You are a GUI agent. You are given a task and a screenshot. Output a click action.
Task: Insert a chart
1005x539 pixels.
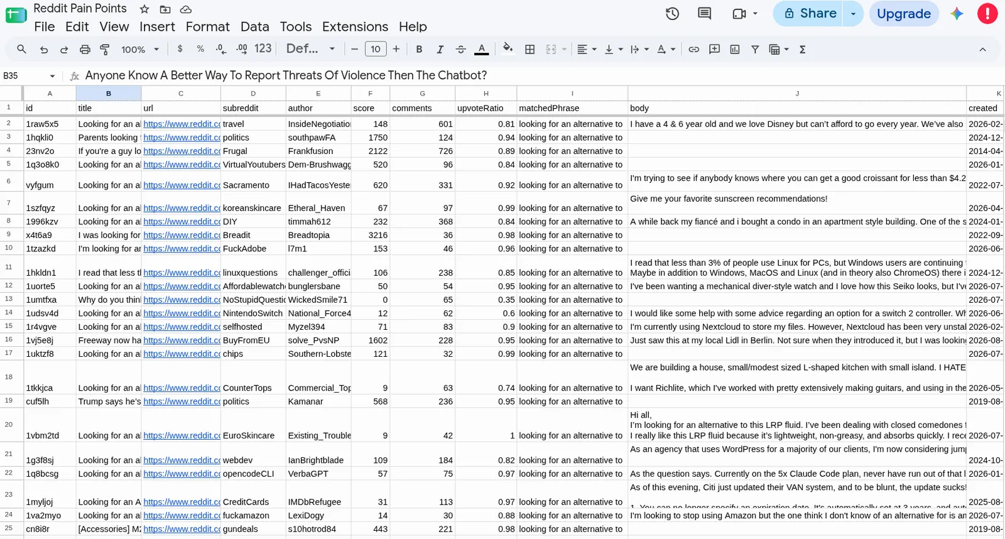735,49
